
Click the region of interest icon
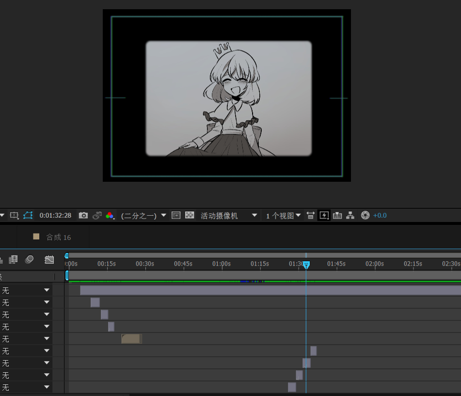point(176,215)
